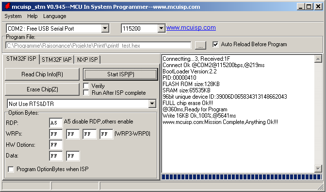Viewport: 326px width, 192px height.
Task: Click the blue programming progress bar
Action: (x=242, y=177)
